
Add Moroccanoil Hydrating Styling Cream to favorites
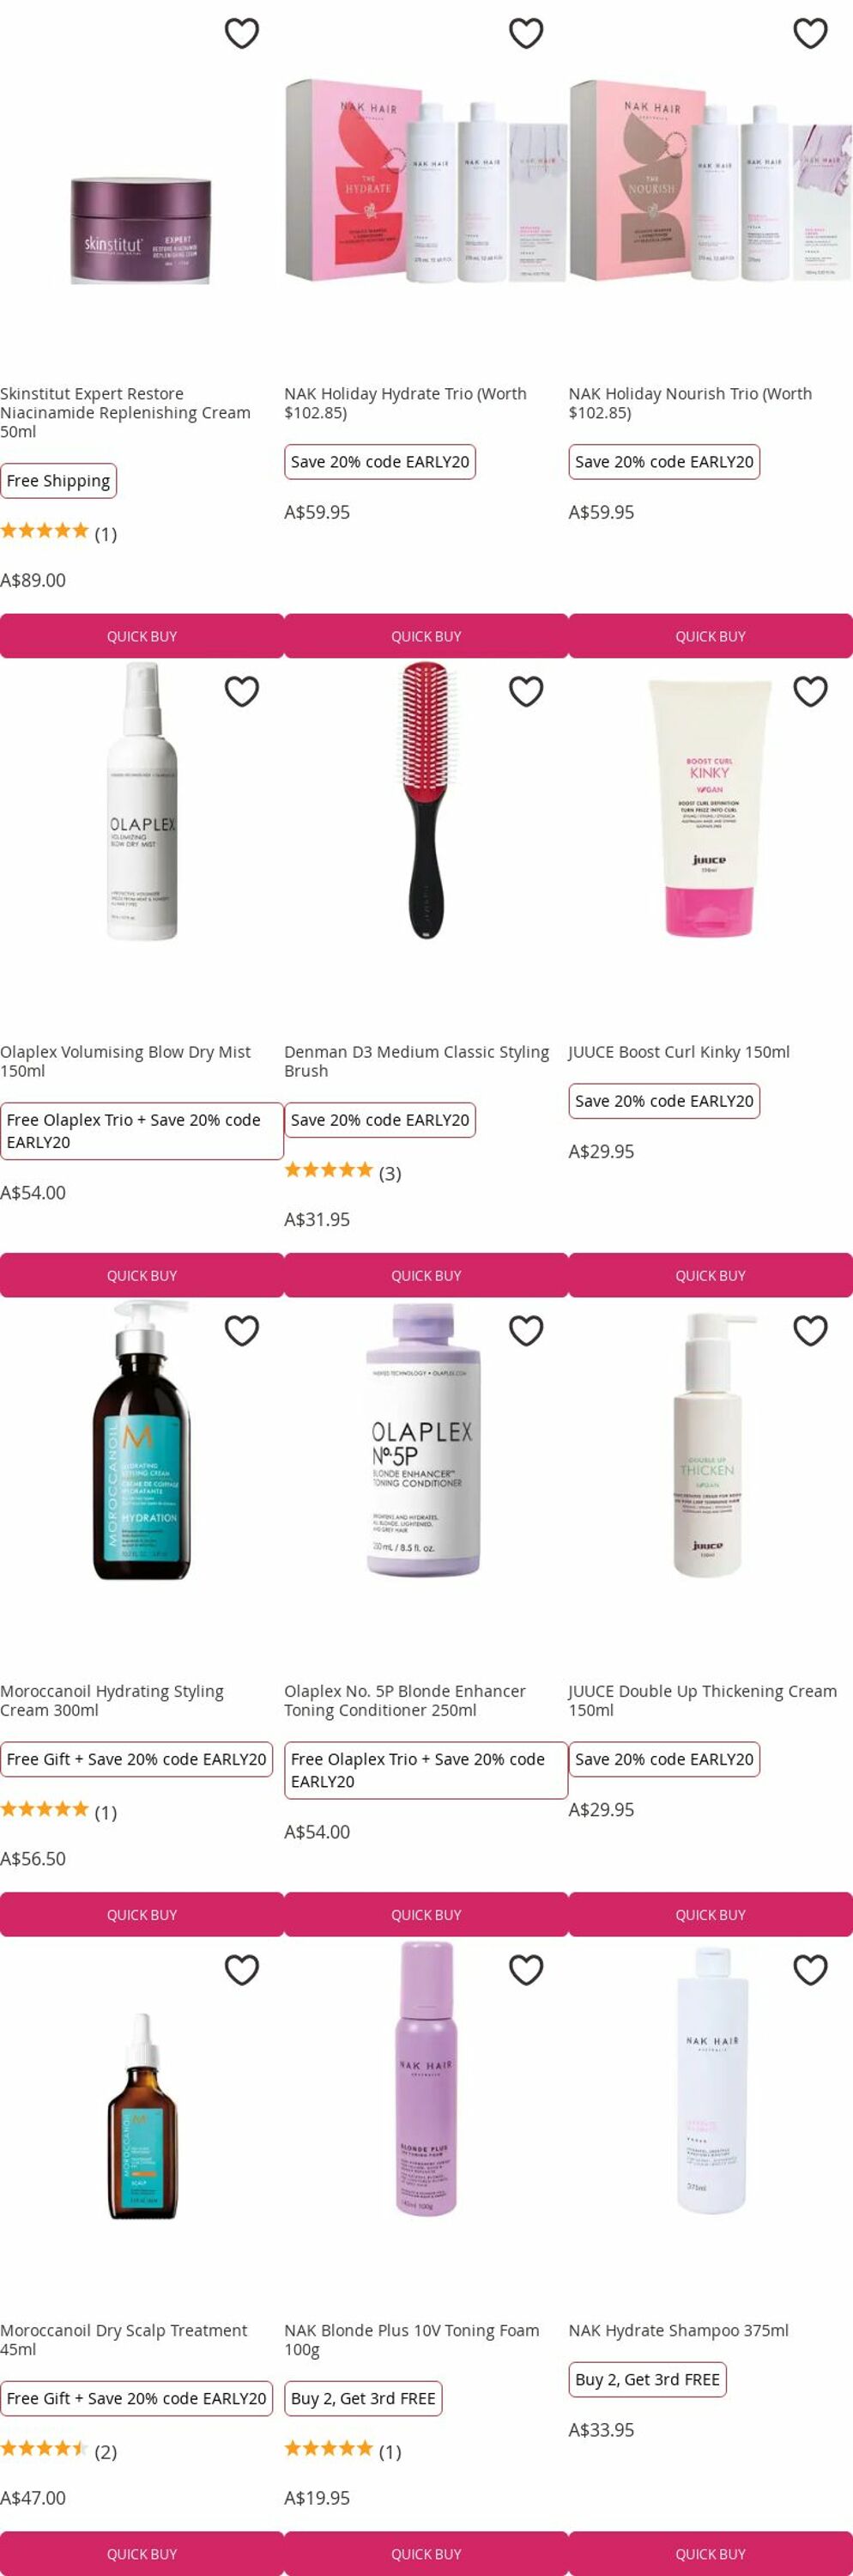(242, 1330)
